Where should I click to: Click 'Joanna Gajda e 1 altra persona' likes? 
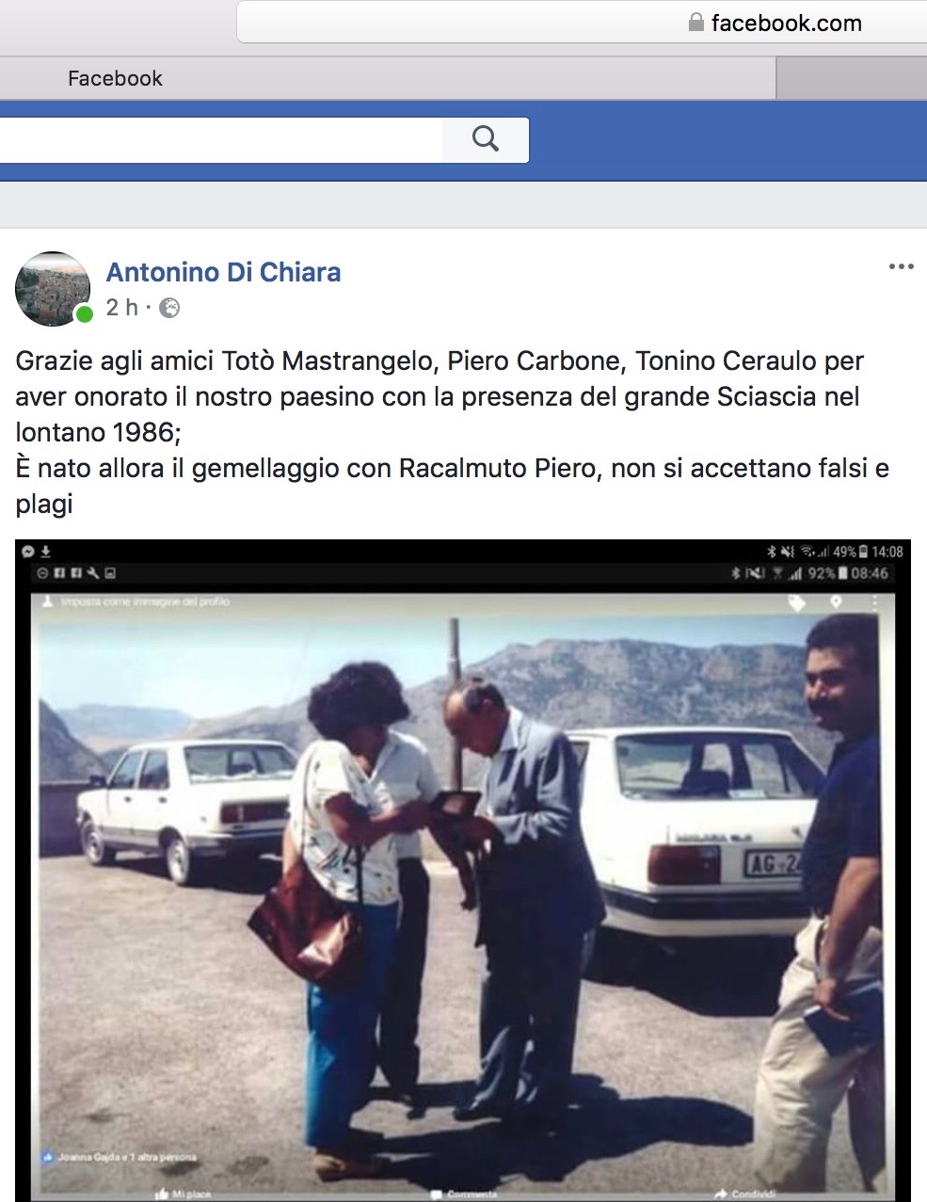[x=119, y=1156]
